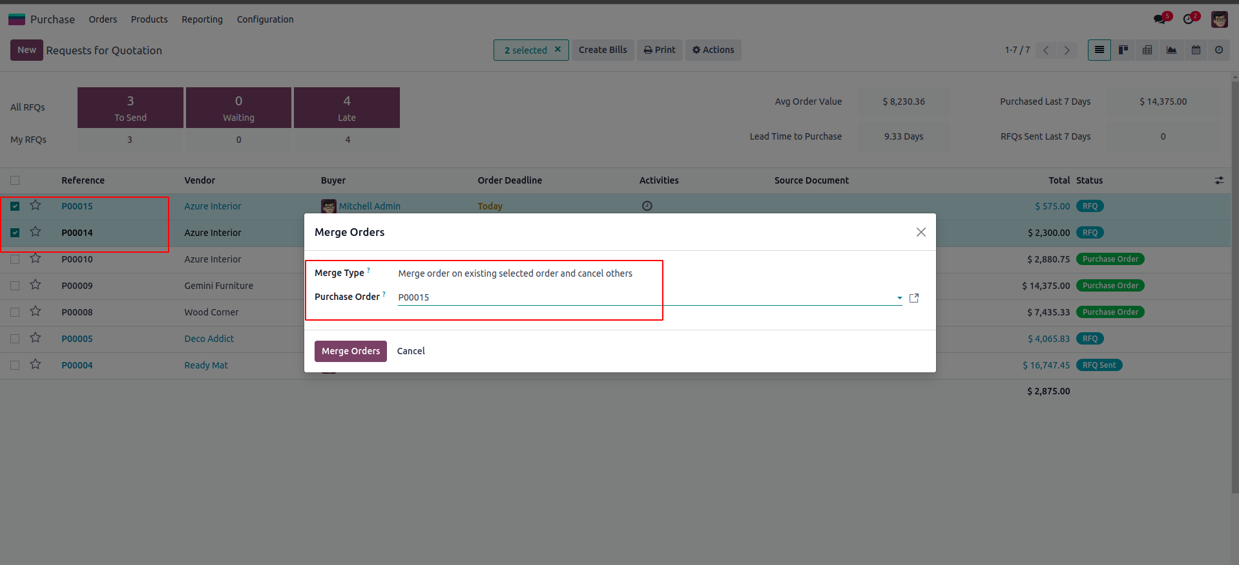Open Mitchell Admin buyer link
Image resolution: width=1239 pixels, height=565 pixels.
click(370, 206)
